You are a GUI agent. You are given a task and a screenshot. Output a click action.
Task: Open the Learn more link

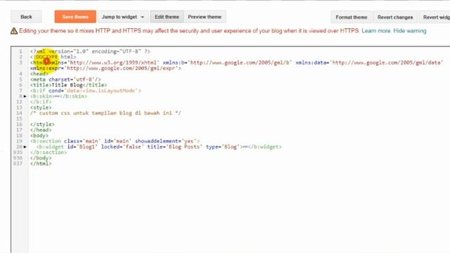point(376,31)
